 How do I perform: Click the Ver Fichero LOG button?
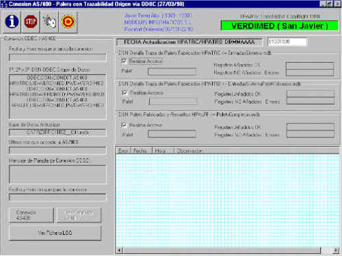point(55,233)
